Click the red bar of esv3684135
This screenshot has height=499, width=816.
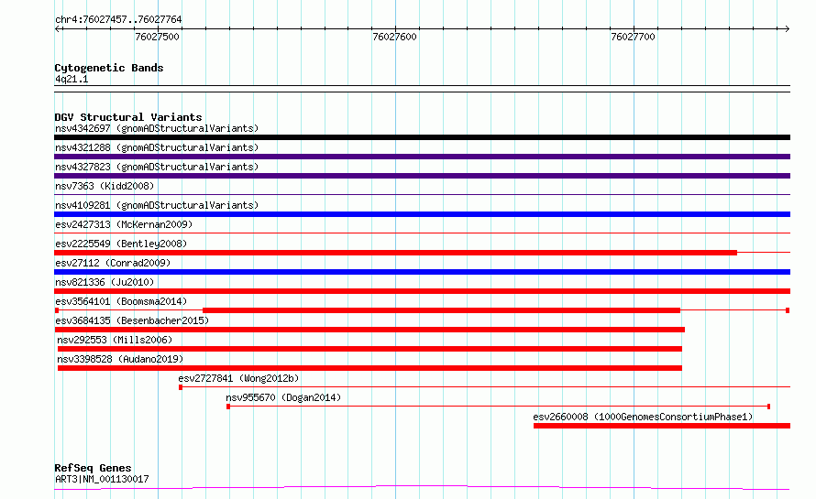point(369,330)
